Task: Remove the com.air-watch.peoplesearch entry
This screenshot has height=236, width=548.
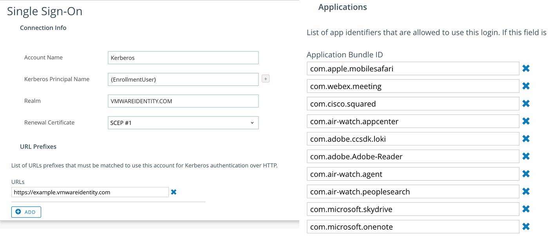Action: (x=526, y=192)
